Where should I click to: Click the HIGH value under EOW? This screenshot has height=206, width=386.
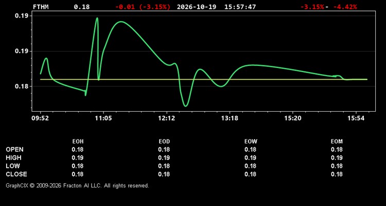[250, 158]
